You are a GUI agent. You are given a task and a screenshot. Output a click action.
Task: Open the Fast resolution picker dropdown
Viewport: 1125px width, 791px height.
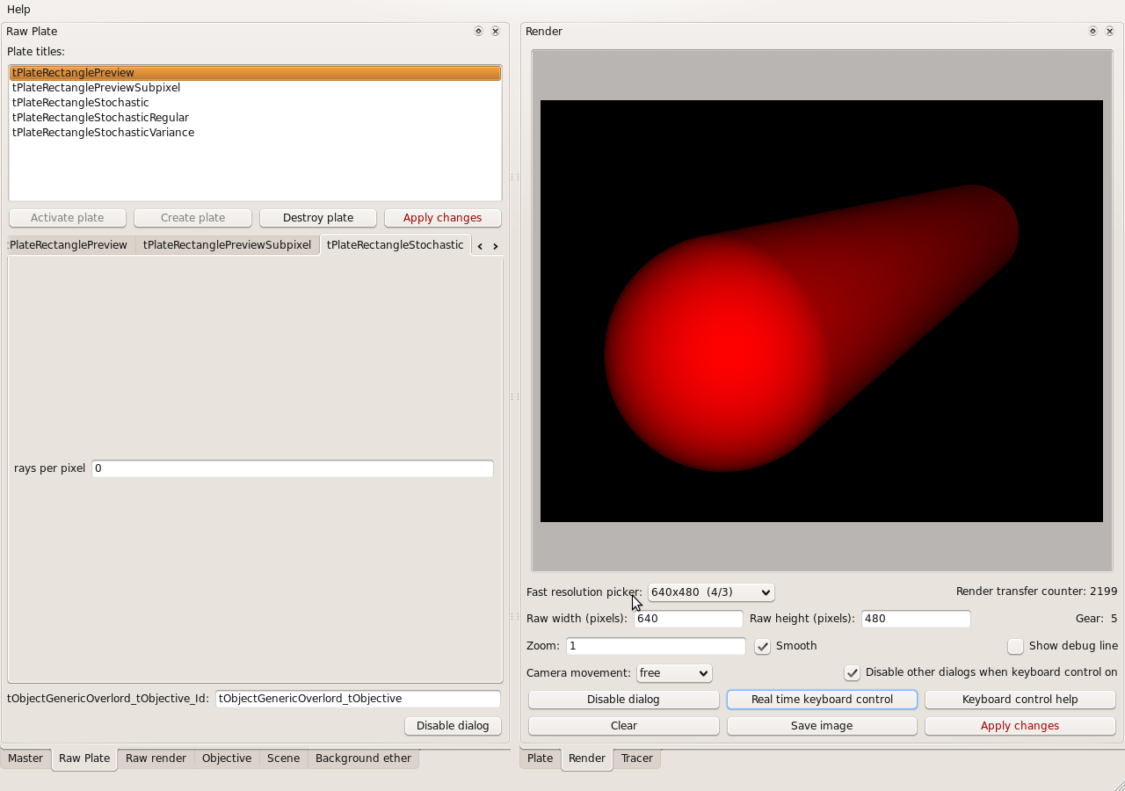pyautogui.click(x=710, y=592)
